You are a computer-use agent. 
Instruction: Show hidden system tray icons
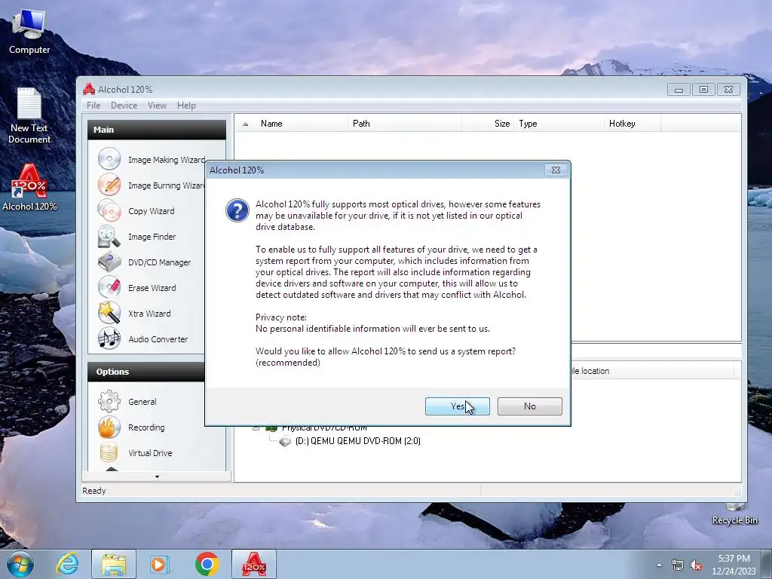659,565
